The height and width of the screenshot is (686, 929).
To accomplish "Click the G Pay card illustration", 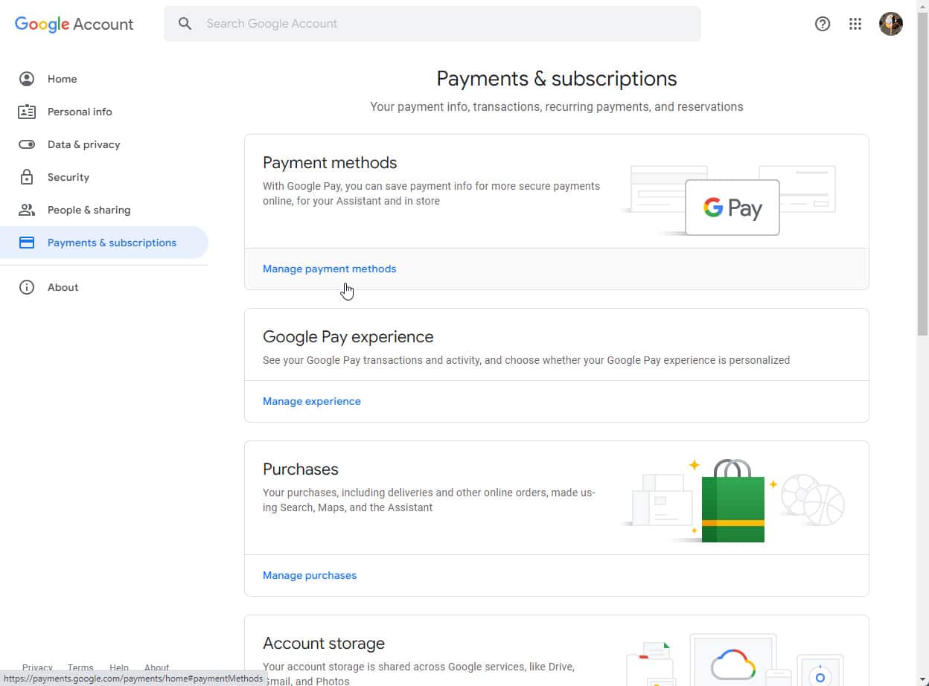I will tap(732, 208).
